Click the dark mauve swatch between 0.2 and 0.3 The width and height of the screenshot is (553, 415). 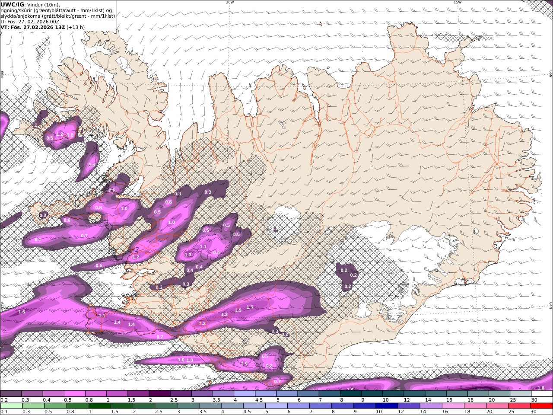[11, 394]
